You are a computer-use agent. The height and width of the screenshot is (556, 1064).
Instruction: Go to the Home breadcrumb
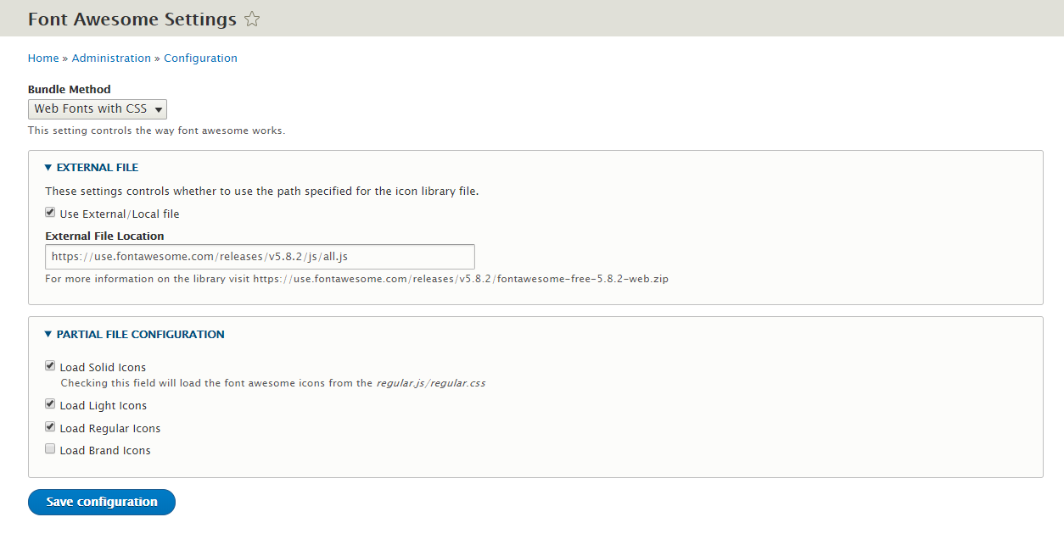(x=43, y=58)
